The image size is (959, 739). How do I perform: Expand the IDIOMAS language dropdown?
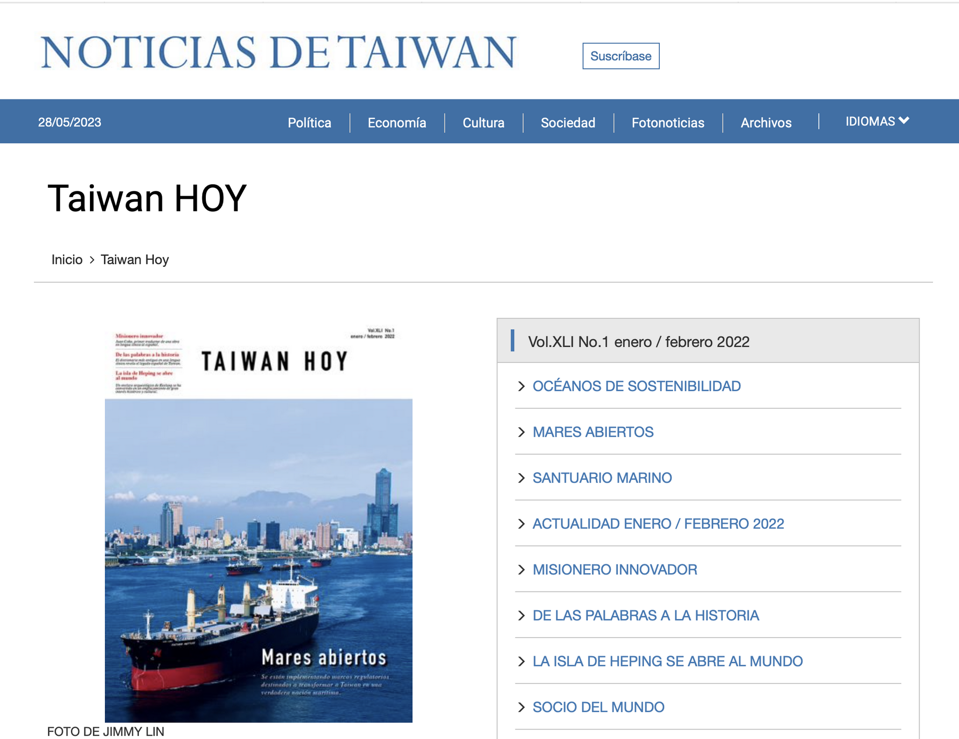click(x=877, y=121)
